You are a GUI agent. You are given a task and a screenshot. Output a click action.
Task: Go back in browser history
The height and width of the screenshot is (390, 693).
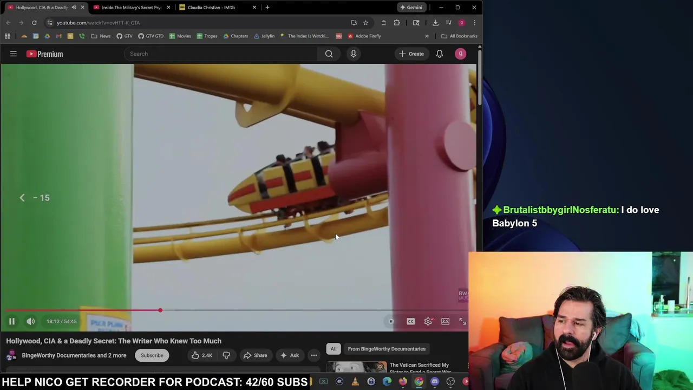pos(8,23)
